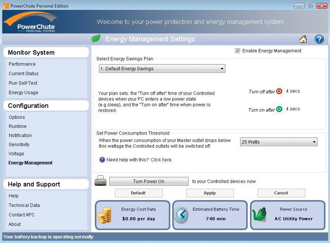330x243 pixels.
Task: Click the '$0.00 per day' value
Action: pos(139,219)
